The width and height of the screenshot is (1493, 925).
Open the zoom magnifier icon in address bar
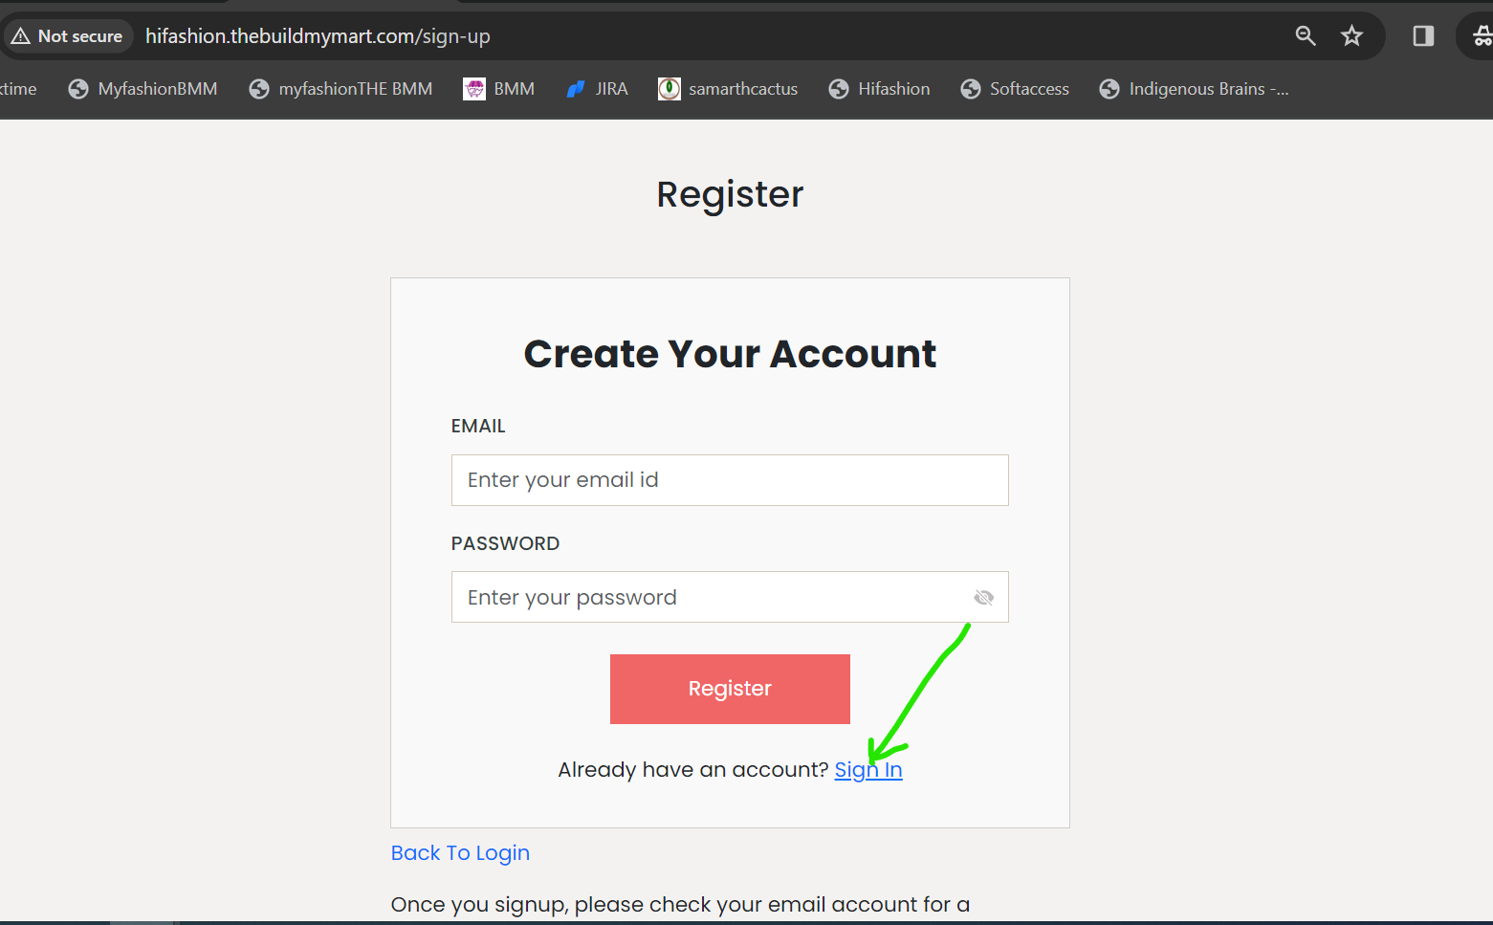[1306, 36]
